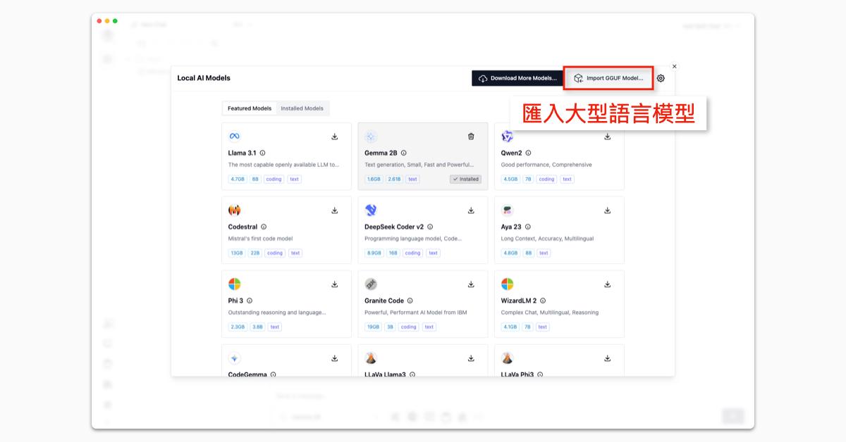Show info for Gemma 2B

coord(403,153)
